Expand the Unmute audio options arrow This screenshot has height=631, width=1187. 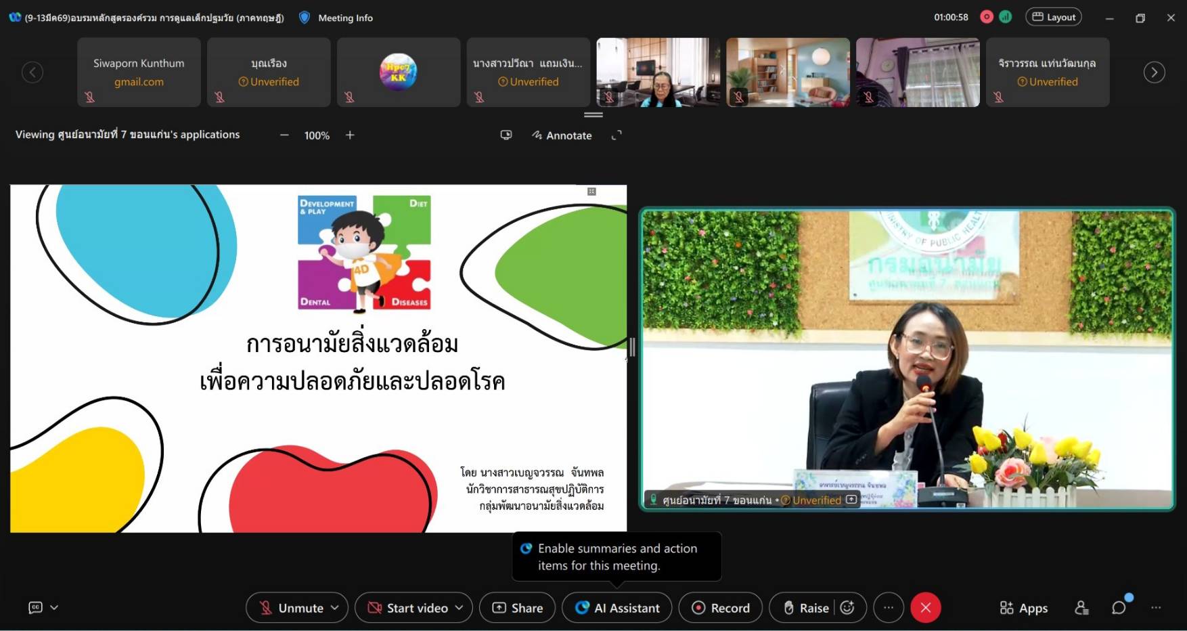coord(335,608)
